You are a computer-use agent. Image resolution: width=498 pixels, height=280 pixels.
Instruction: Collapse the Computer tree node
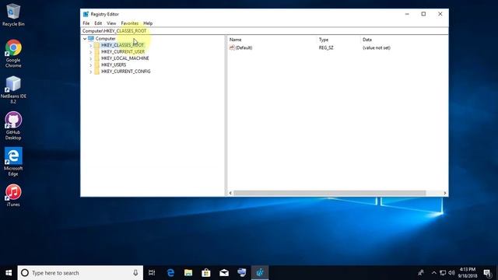pyautogui.click(x=85, y=39)
